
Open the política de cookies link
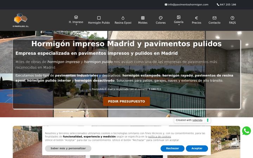coord(160,137)
